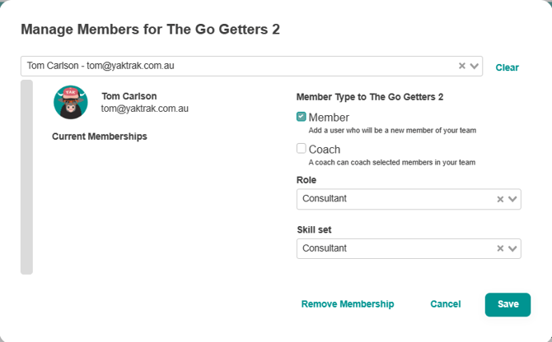
Task: Click the Clear link
Action: pyautogui.click(x=507, y=67)
